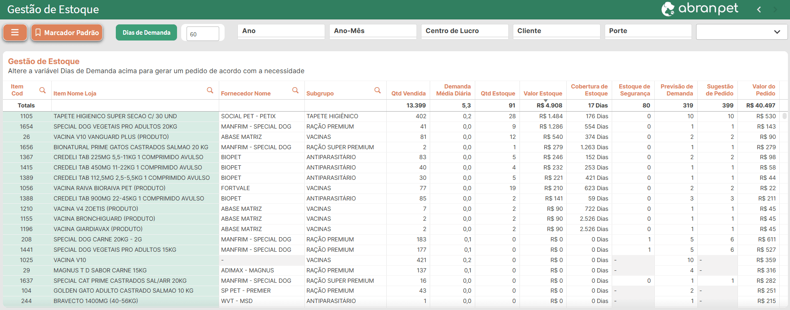Select VACINA V4 ZOETIS (PRODUTO)
The width and height of the screenshot is (790, 310).
coord(96,209)
